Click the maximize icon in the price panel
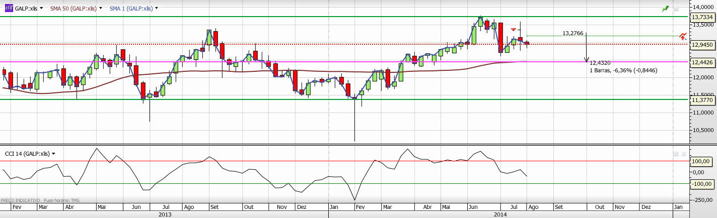 676,9
